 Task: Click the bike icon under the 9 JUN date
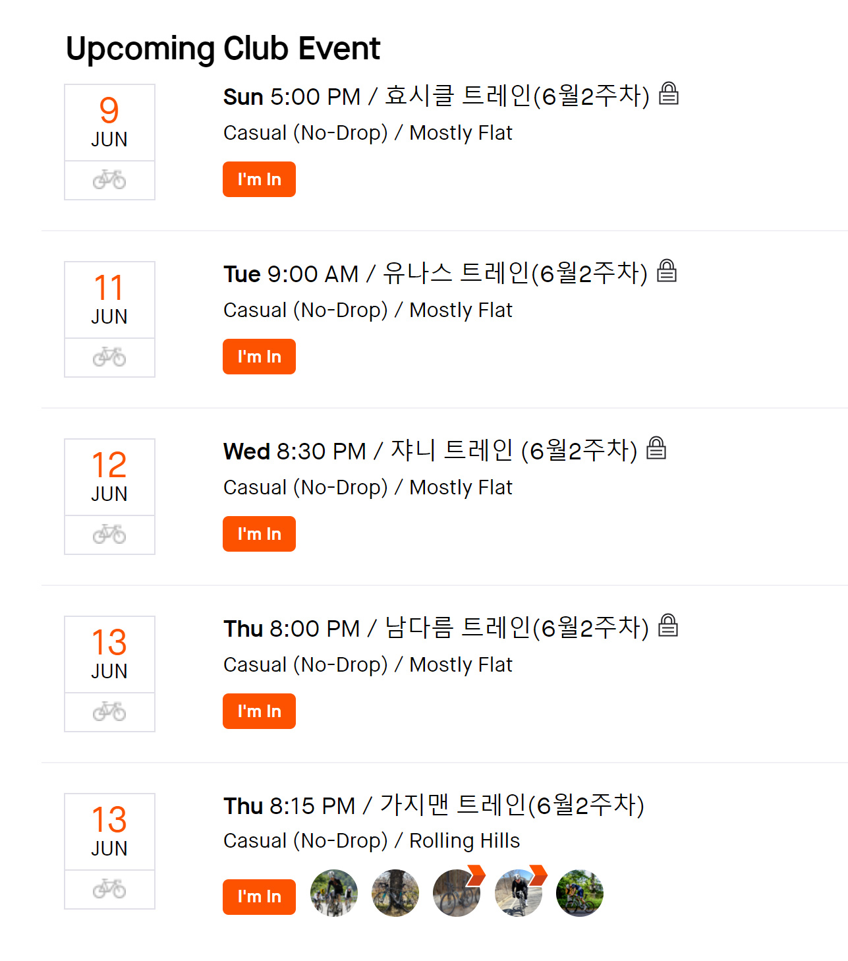pyautogui.click(x=109, y=179)
